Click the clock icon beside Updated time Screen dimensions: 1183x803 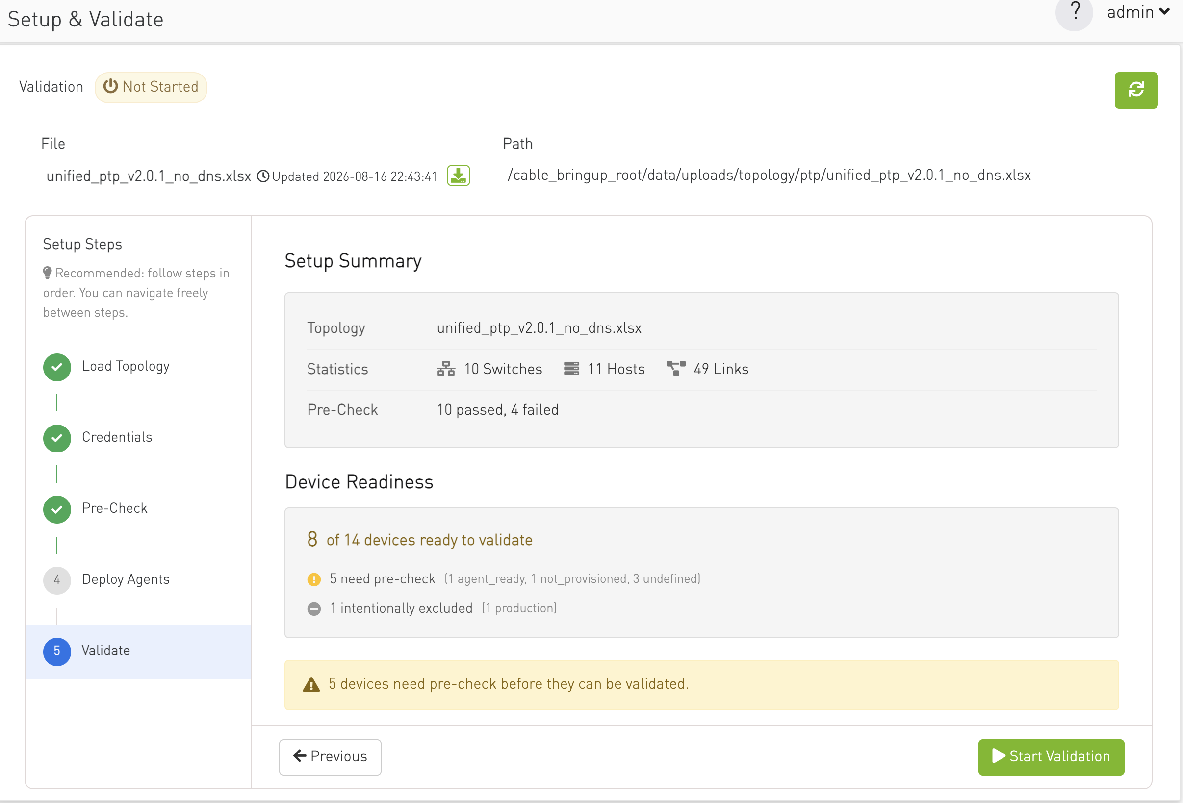point(263,176)
